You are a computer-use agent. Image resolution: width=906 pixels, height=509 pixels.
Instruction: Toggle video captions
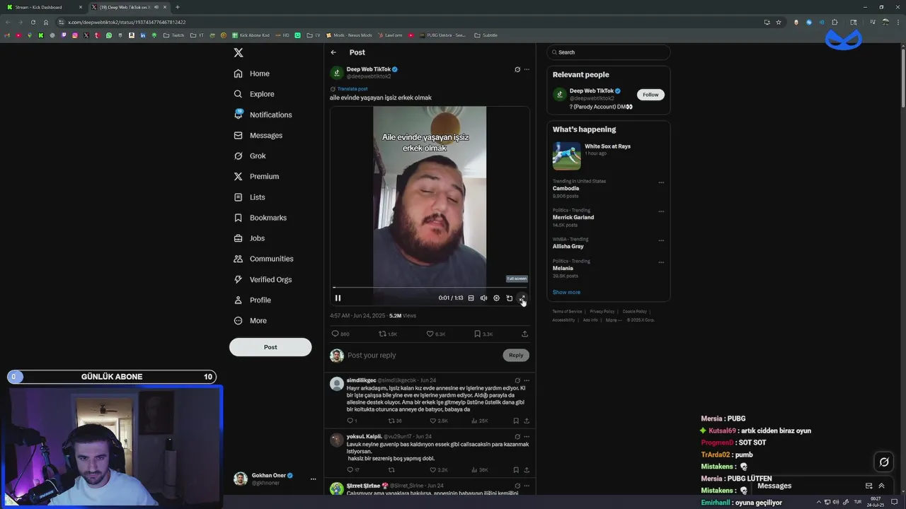tap(471, 298)
